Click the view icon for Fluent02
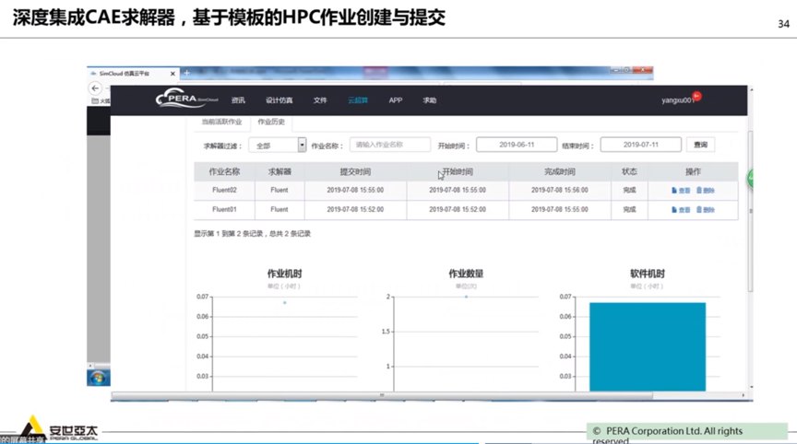This screenshot has height=444, width=797. (681, 190)
